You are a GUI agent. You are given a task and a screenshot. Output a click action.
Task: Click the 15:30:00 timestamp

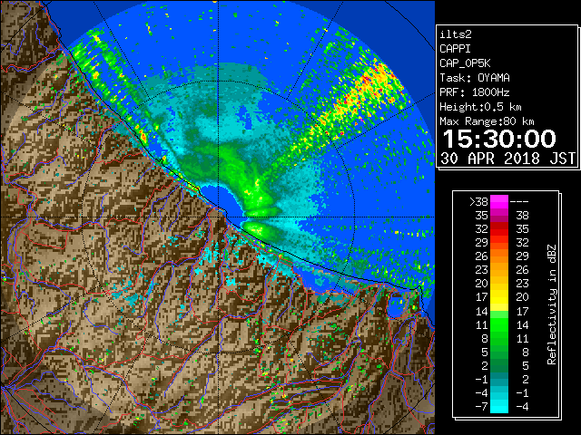[499, 139]
